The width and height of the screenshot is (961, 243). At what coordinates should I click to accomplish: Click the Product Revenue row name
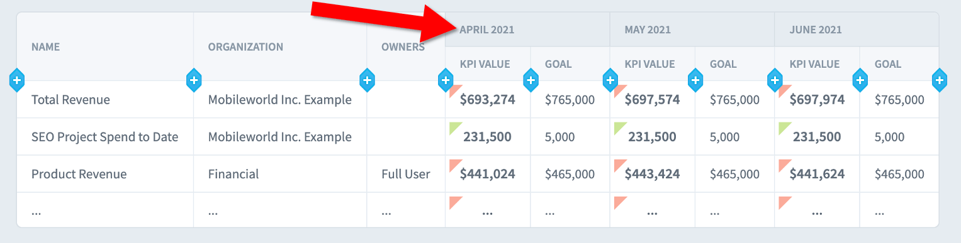(x=79, y=174)
